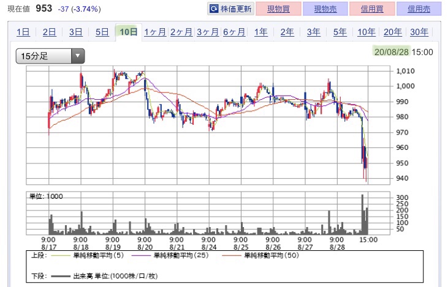
Task: Click the dropdown arrow beside 15分足
Action: point(77,56)
